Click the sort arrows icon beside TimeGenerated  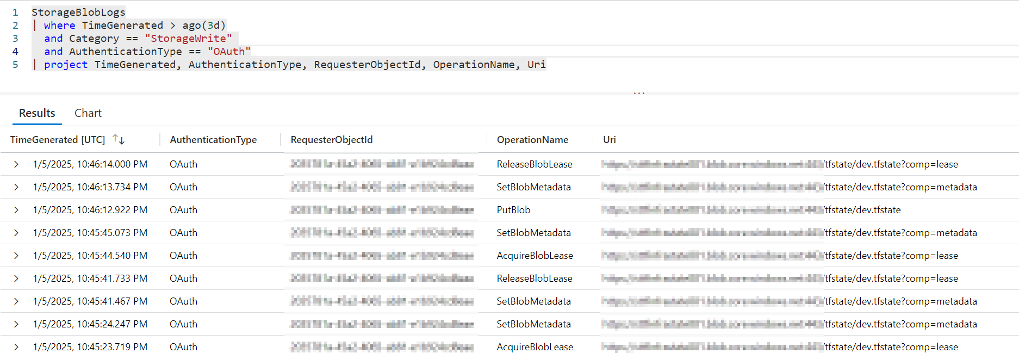pos(119,140)
